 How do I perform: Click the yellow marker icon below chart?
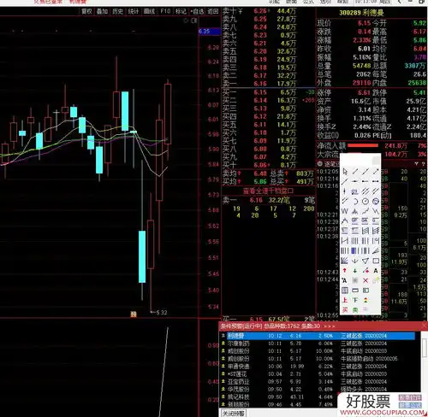coord(134,314)
